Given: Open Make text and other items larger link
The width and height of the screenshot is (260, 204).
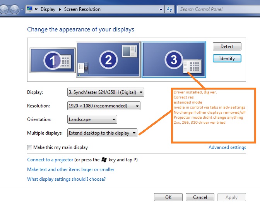Looking at the screenshot, I should [x=71, y=169].
